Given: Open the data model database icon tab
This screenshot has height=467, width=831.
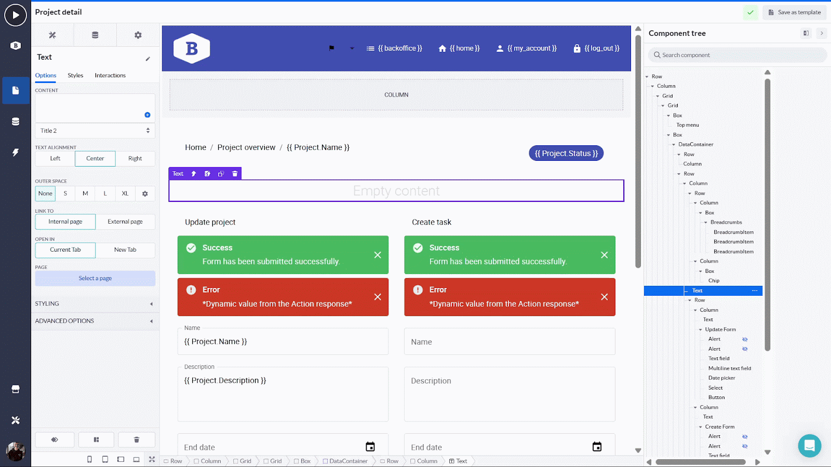Looking at the screenshot, I should click(x=95, y=35).
